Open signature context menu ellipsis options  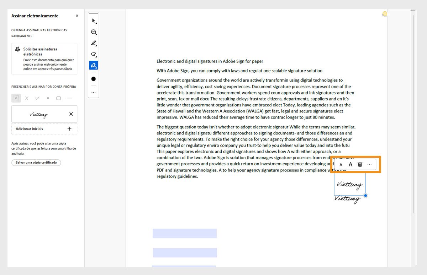pyautogui.click(x=369, y=164)
